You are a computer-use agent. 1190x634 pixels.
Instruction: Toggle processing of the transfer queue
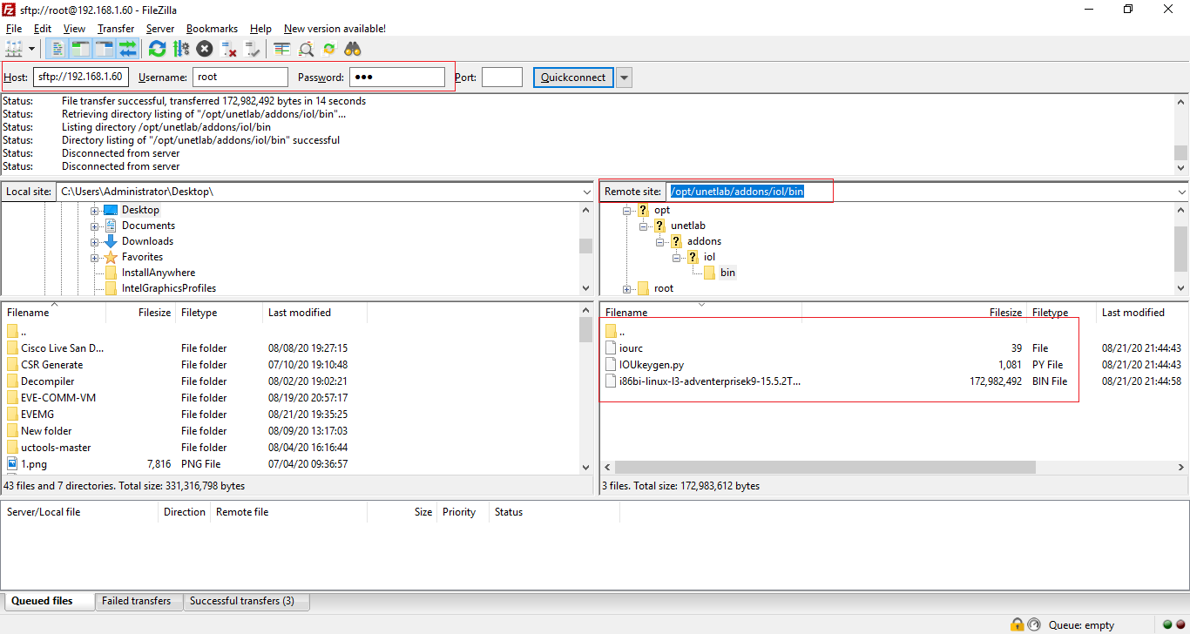pyautogui.click(x=181, y=49)
